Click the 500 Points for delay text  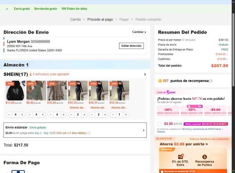pyautogui.click(x=74, y=9)
